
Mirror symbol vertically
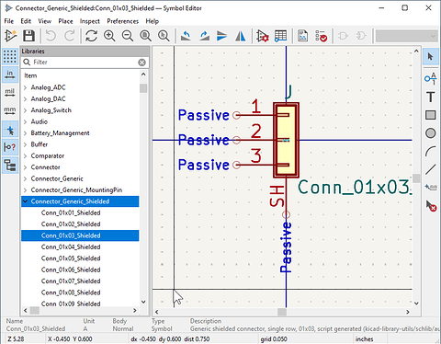click(222, 36)
